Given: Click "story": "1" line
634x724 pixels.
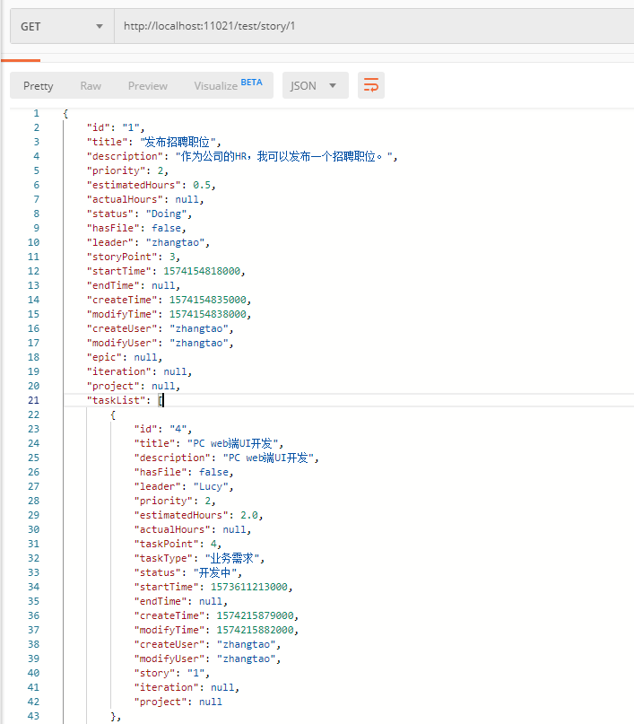Looking at the screenshot, I should 171,673.
